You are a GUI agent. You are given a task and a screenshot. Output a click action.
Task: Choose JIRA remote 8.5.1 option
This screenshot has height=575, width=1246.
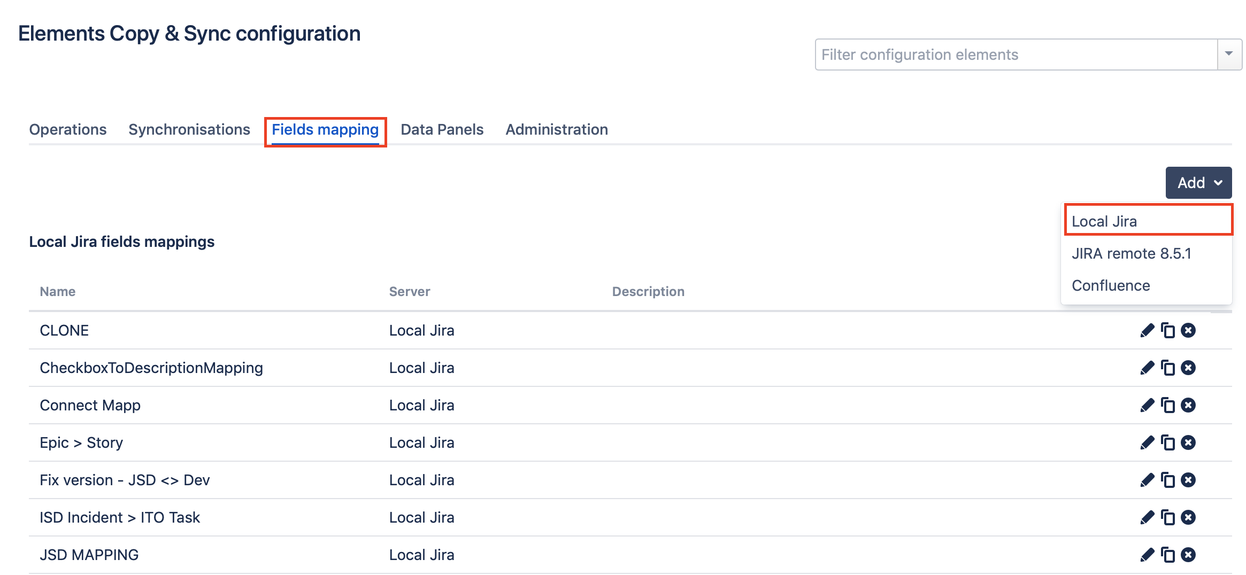[1131, 253]
